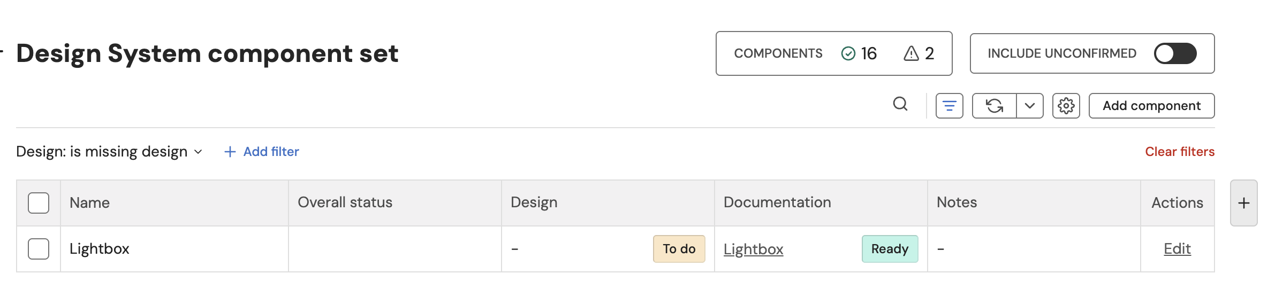The height and width of the screenshot is (297, 1275).
Task: Check the select-all header checkbox
Action: tap(39, 203)
